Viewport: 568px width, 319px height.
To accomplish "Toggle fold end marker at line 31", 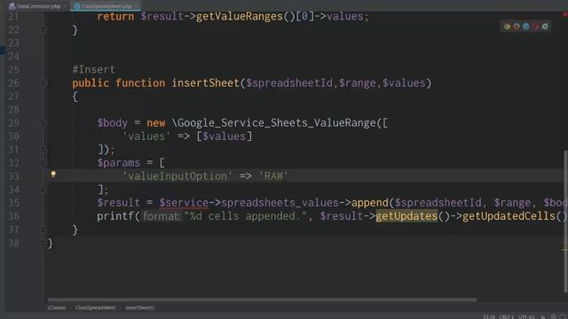I will point(43,150).
